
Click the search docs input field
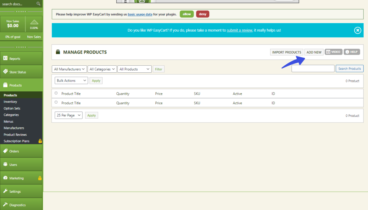coord(18,4)
